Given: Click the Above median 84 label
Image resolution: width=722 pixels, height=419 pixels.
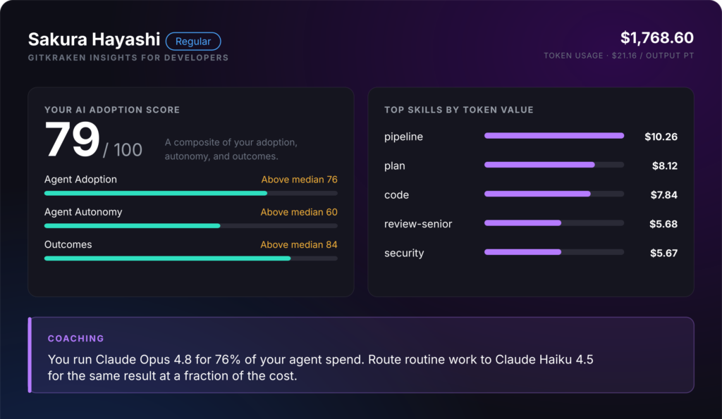Looking at the screenshot, I should pos(299,244).
